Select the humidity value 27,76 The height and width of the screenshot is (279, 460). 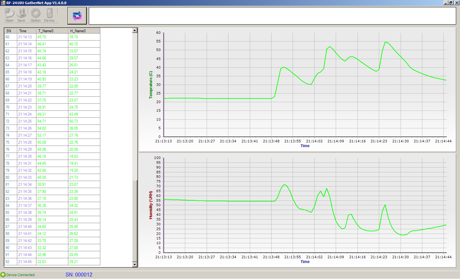click(x=84, y=135)
